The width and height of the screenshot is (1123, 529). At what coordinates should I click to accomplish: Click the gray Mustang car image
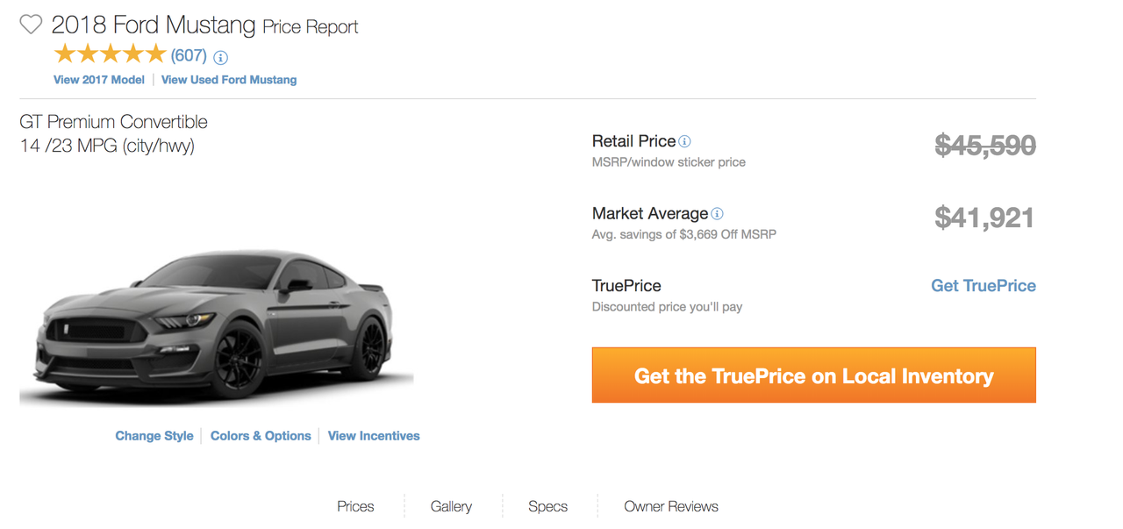217,325
